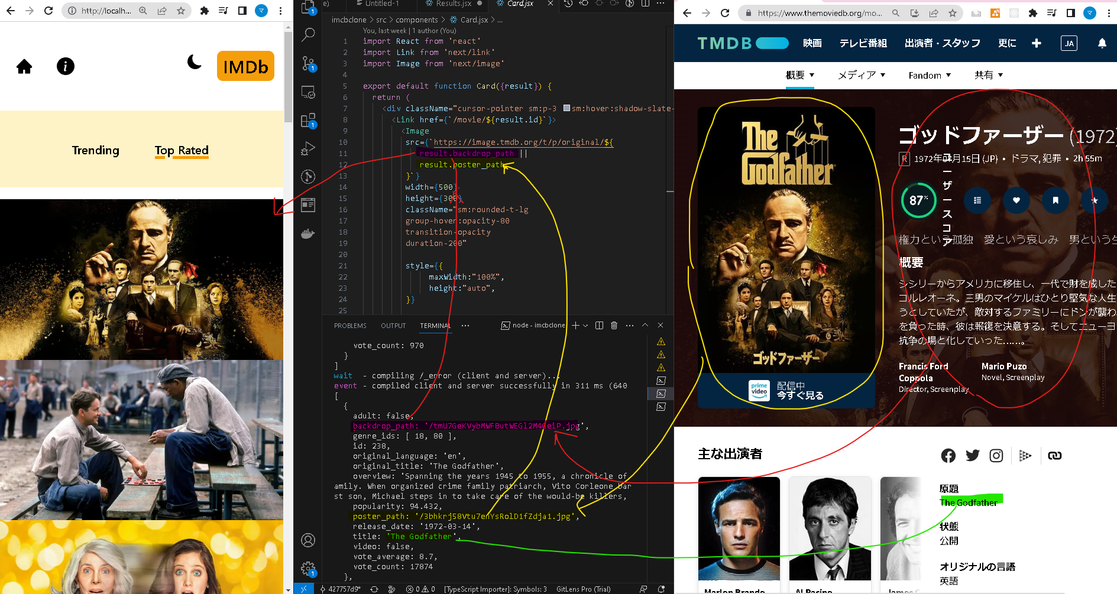The width and height of the screenshot is (1117, 594).
Task: Split the VS Code editor to the right
Action: click(x=645, y=4)
